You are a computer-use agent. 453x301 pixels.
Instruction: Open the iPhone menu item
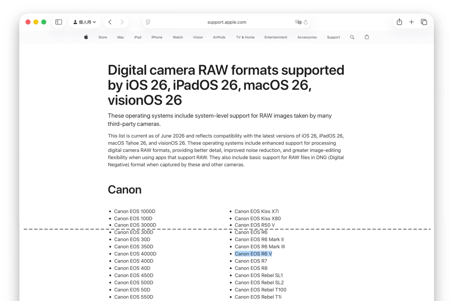pos(157,37)
